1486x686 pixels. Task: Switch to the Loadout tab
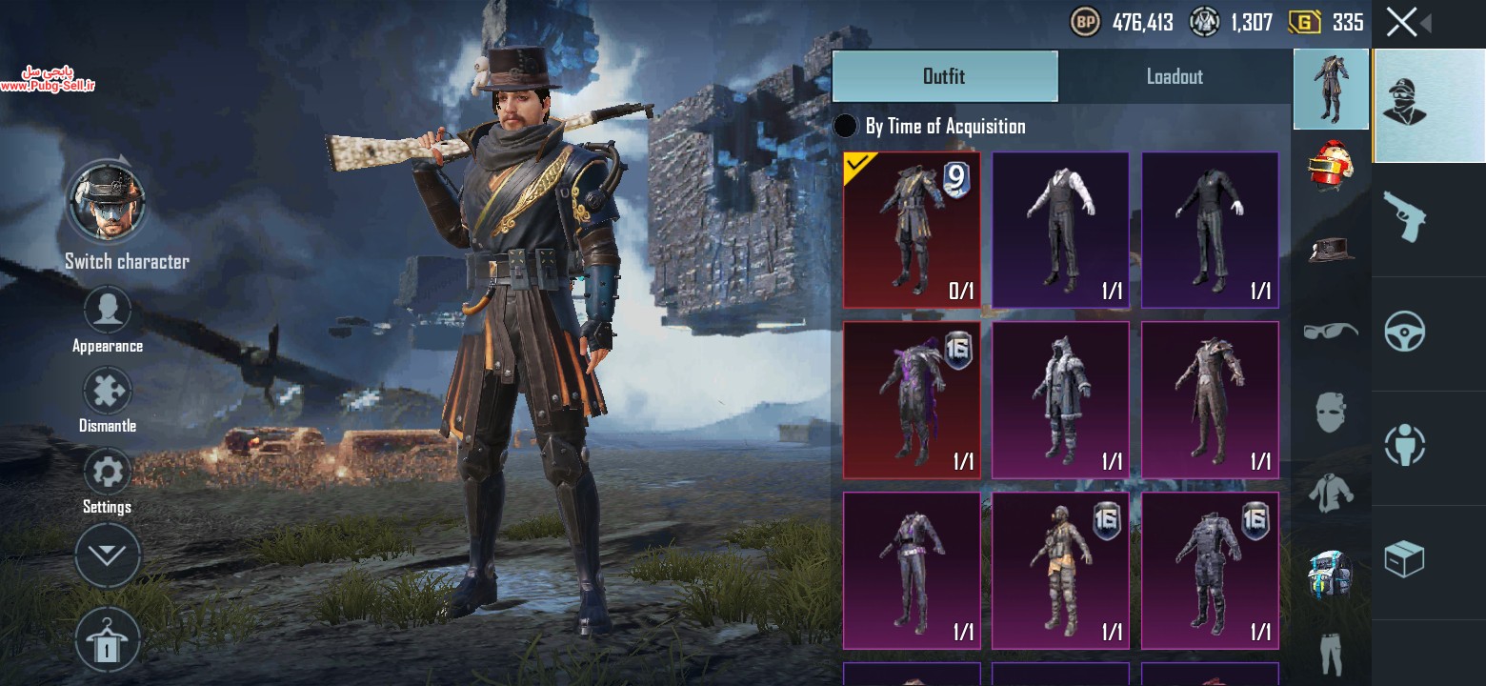tap(1175, 76)
